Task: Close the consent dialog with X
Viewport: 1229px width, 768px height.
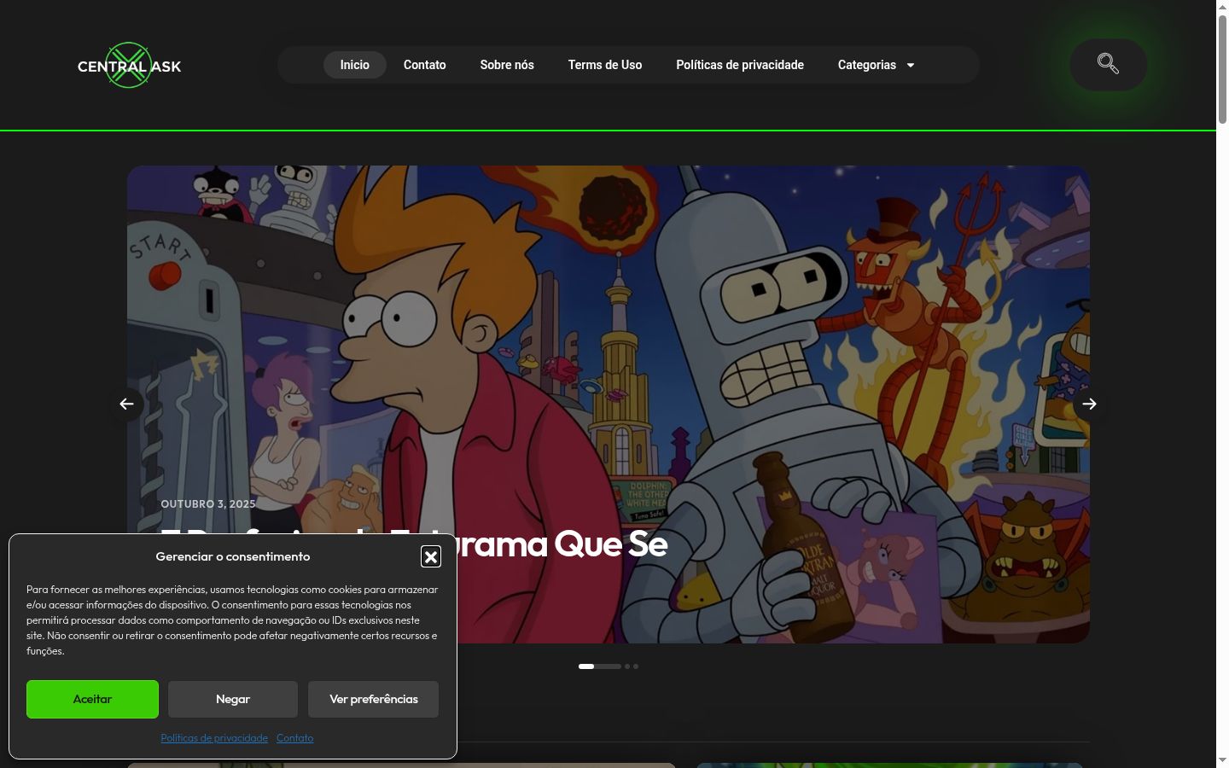Action: point(431,557)
